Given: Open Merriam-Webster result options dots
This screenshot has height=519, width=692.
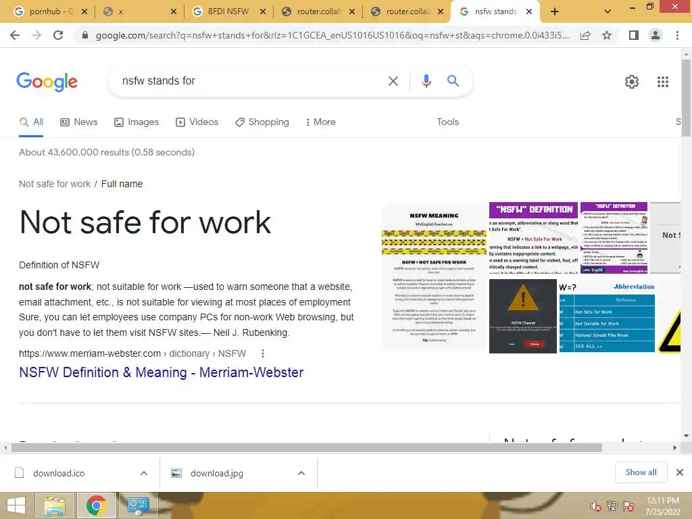Looking at the screenshot, I should tap(263, 353).
